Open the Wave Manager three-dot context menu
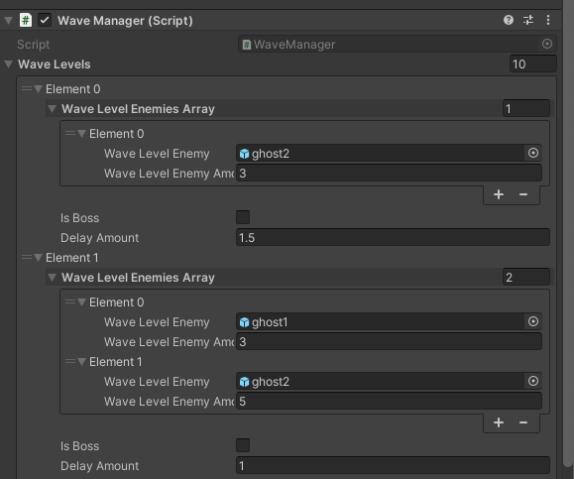This screenshot has width=574, height=479. point(548,20)
